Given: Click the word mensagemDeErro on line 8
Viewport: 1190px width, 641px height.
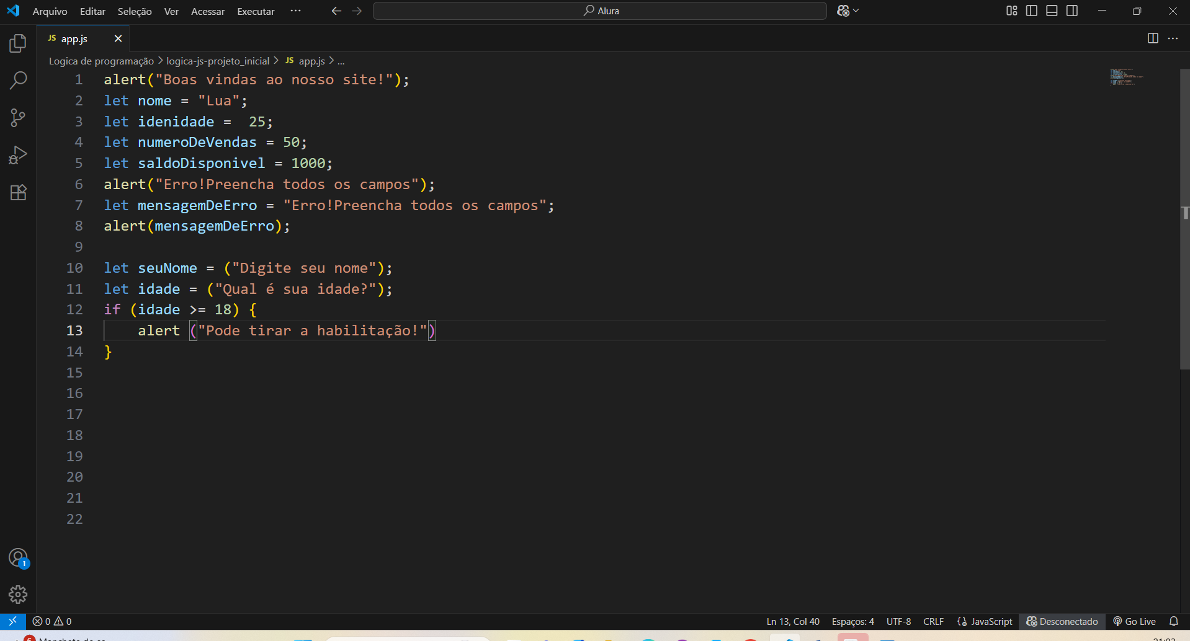Looking at the screenshot, I should (x=215, y=226).
